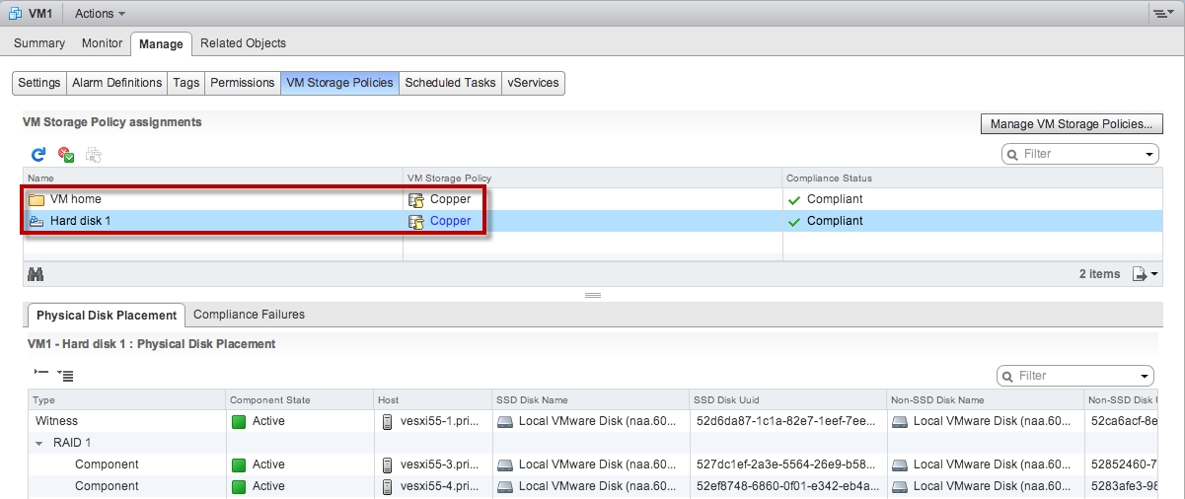The height and width of the screenshot is (499, 1185).
Task: Select the Manage tab
Action: pyautogui.click(x=161, y=43)
